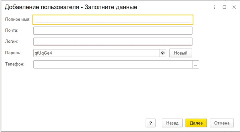The width and height of the screenshot is (240, 132).
Task: Cancel the dialog using Отмена
Action: click(x=222, y=123)
